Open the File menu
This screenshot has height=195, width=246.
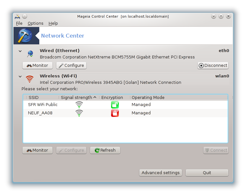click(x=19, y=23)
